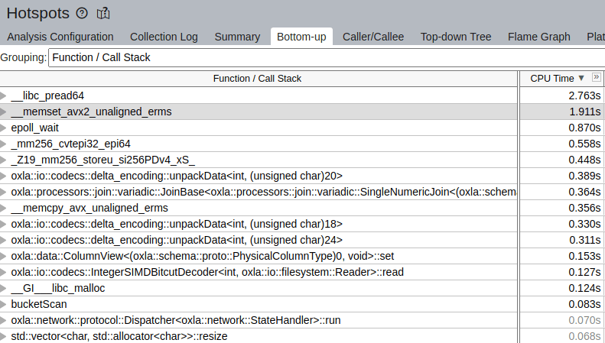Click the CPU Time sort arrow
The image size is (605, 343).
pyautogui.click(x=581, y=78)
